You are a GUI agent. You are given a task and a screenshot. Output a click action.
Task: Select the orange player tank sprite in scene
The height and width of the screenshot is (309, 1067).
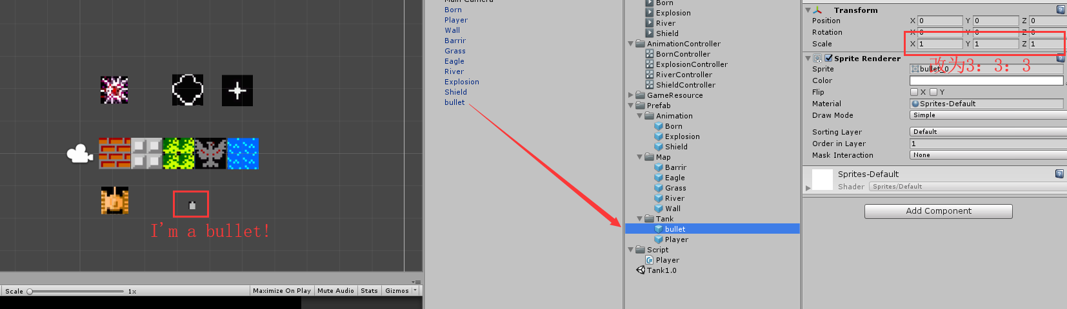coord(115,201)
